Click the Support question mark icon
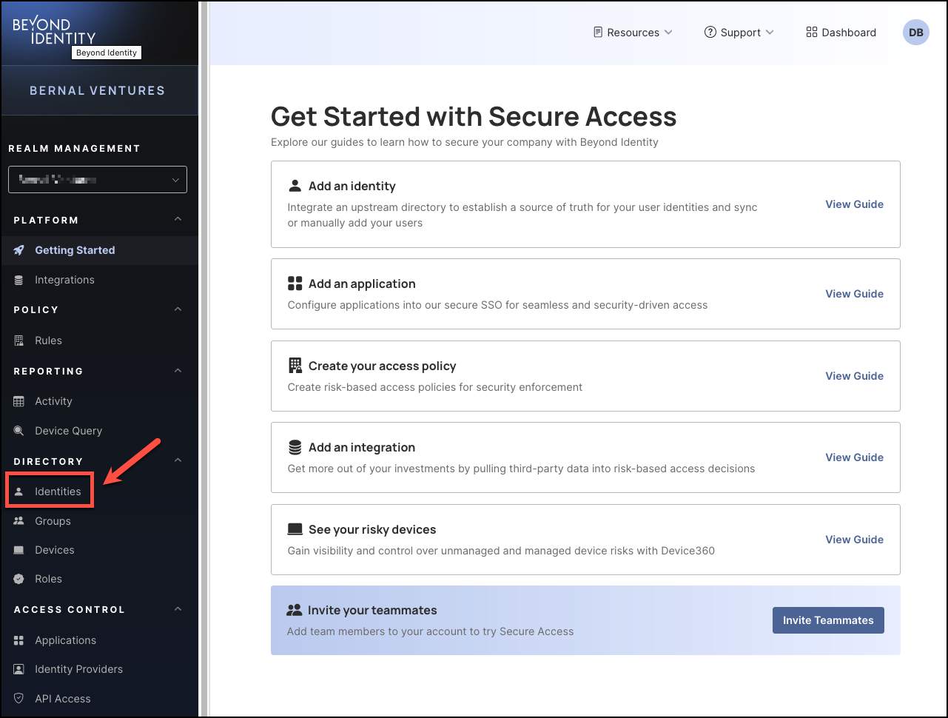The image size is (948, 718). coord(710,33)
